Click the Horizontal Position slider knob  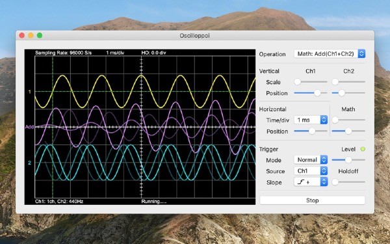click(x=312, y=131)
